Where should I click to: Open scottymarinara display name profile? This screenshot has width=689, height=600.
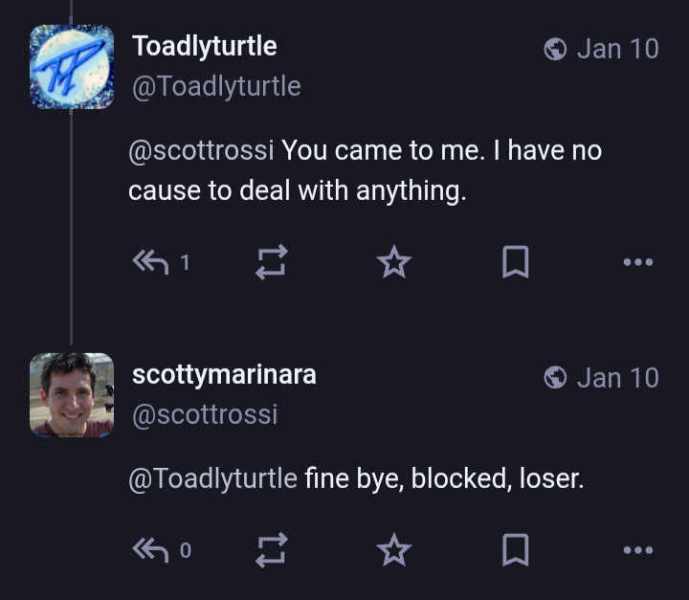[x=223, y=375]
